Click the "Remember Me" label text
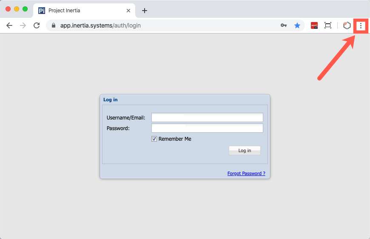This screenshot has height=239, width=370. [175, 139]
